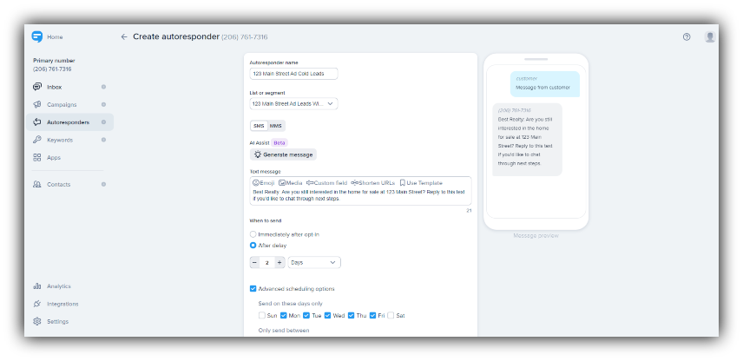
Task: Click Shorten URLs in message toolbar
Action: (x=372, y=183)
